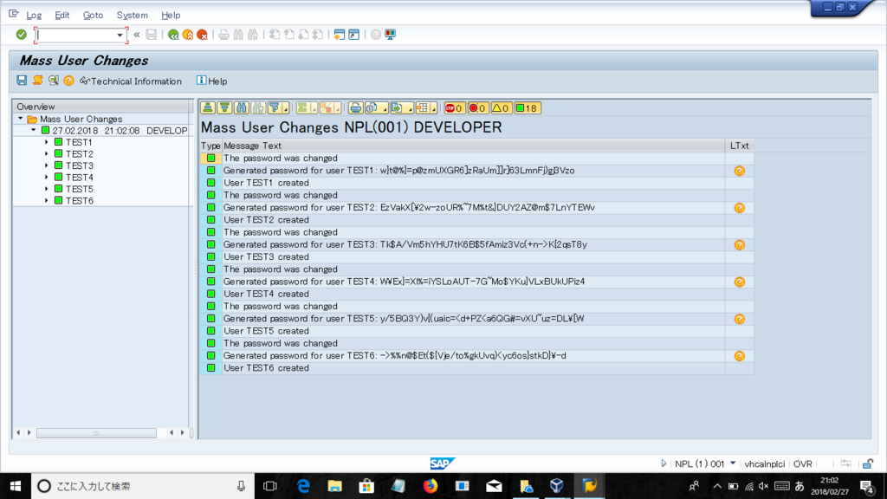Toggle the yellow warning messages filter

[x=502, y=107]
